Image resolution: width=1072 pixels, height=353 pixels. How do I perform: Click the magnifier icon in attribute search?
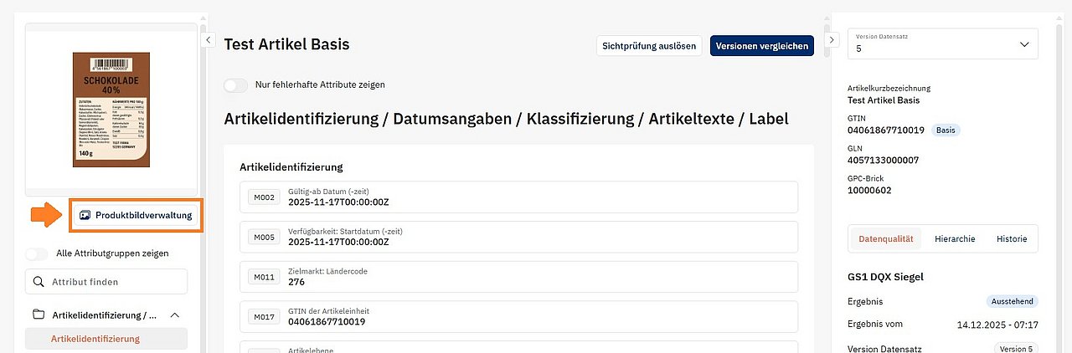tap(39, 282)
